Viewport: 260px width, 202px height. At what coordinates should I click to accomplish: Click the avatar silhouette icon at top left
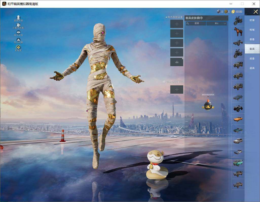click(x=18, y=17)
